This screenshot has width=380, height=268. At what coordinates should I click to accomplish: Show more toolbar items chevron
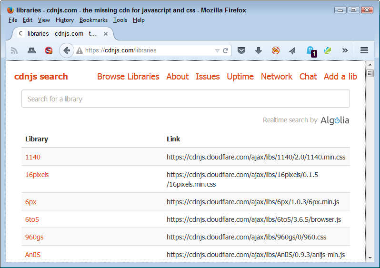coord(345,50)
